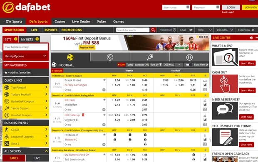The height and width of the screenshot is (162, 258).
Task: Switch to the My Bets tab
Action: coord(30,39)
